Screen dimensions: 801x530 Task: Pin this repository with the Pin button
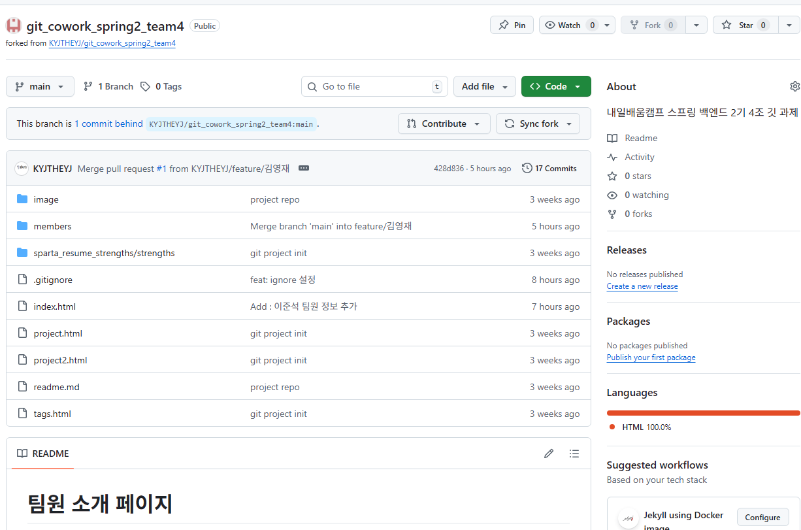512,25
